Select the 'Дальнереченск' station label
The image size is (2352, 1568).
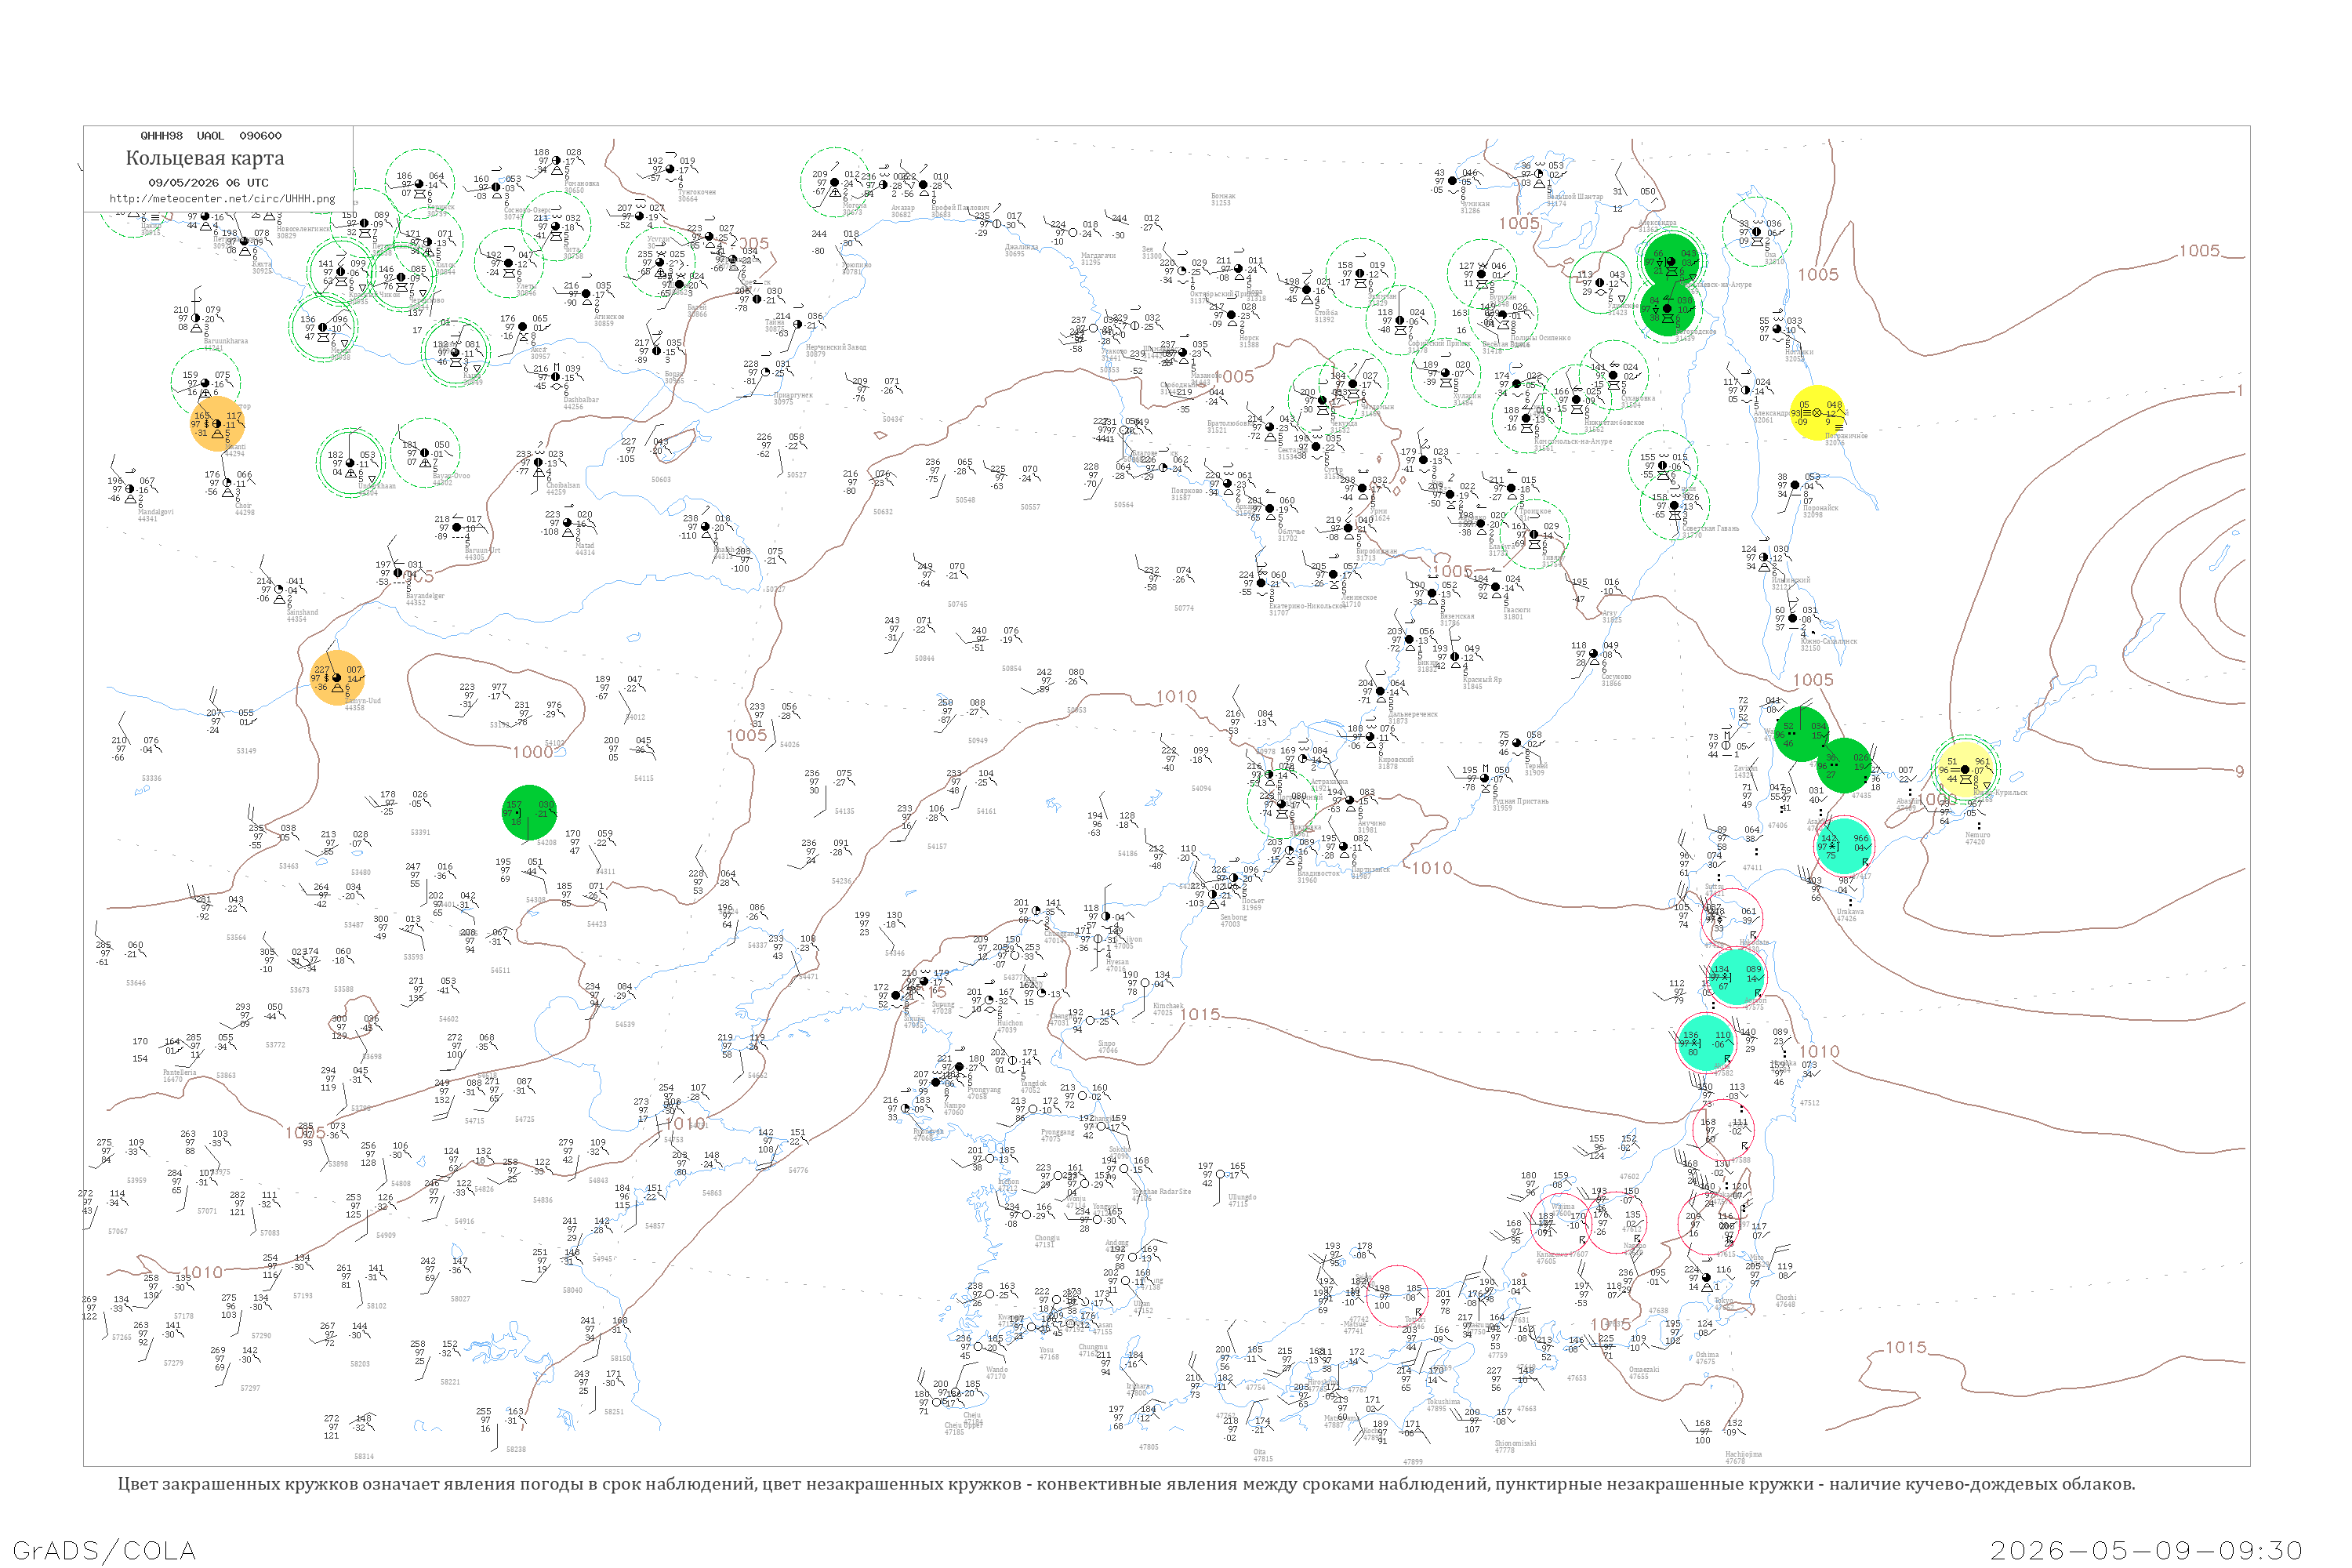click(x=1414, y=715)
